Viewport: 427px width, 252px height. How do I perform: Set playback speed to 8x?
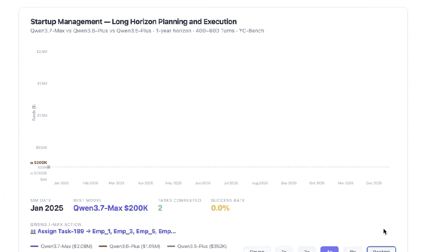[353, 249]
